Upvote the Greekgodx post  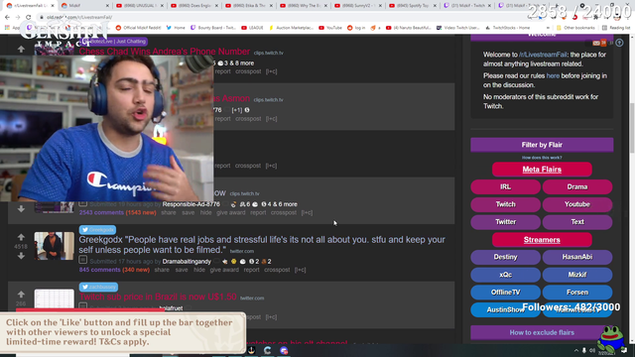click(x=21, y=237)
